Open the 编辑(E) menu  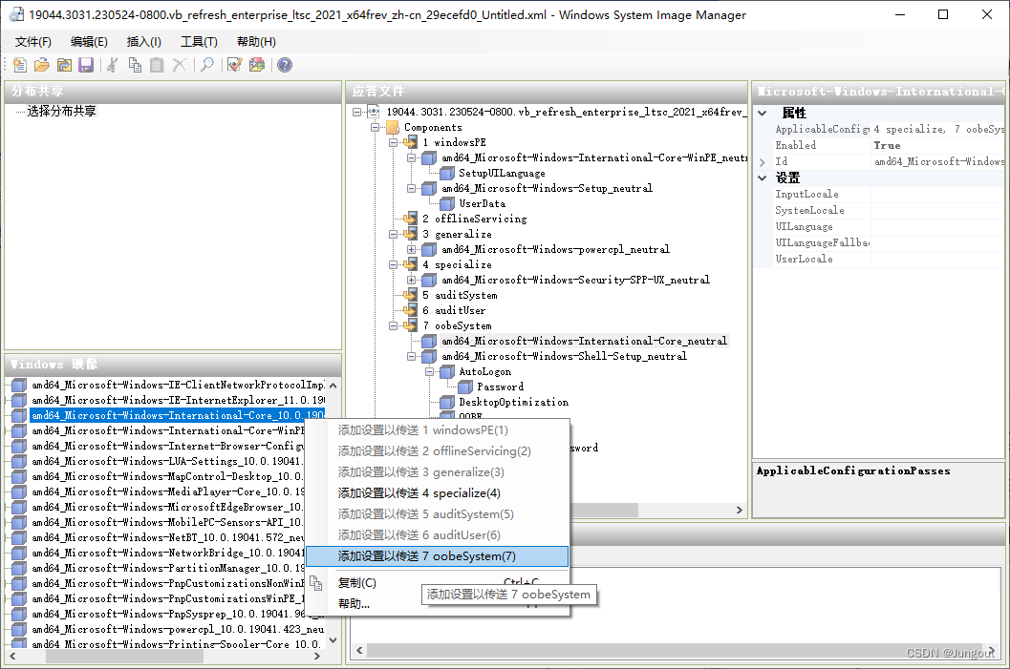(x=89, y=42)
